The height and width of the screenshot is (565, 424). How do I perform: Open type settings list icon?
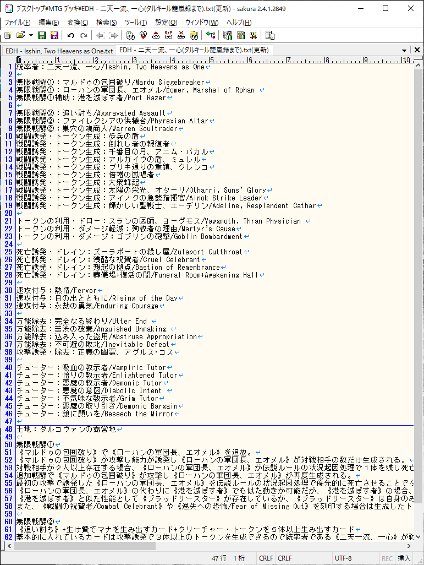pyautogui.click(x=228, y=35)
